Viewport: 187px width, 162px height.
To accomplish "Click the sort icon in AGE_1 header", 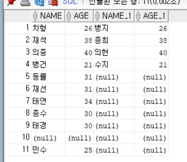I will point(138,16).
